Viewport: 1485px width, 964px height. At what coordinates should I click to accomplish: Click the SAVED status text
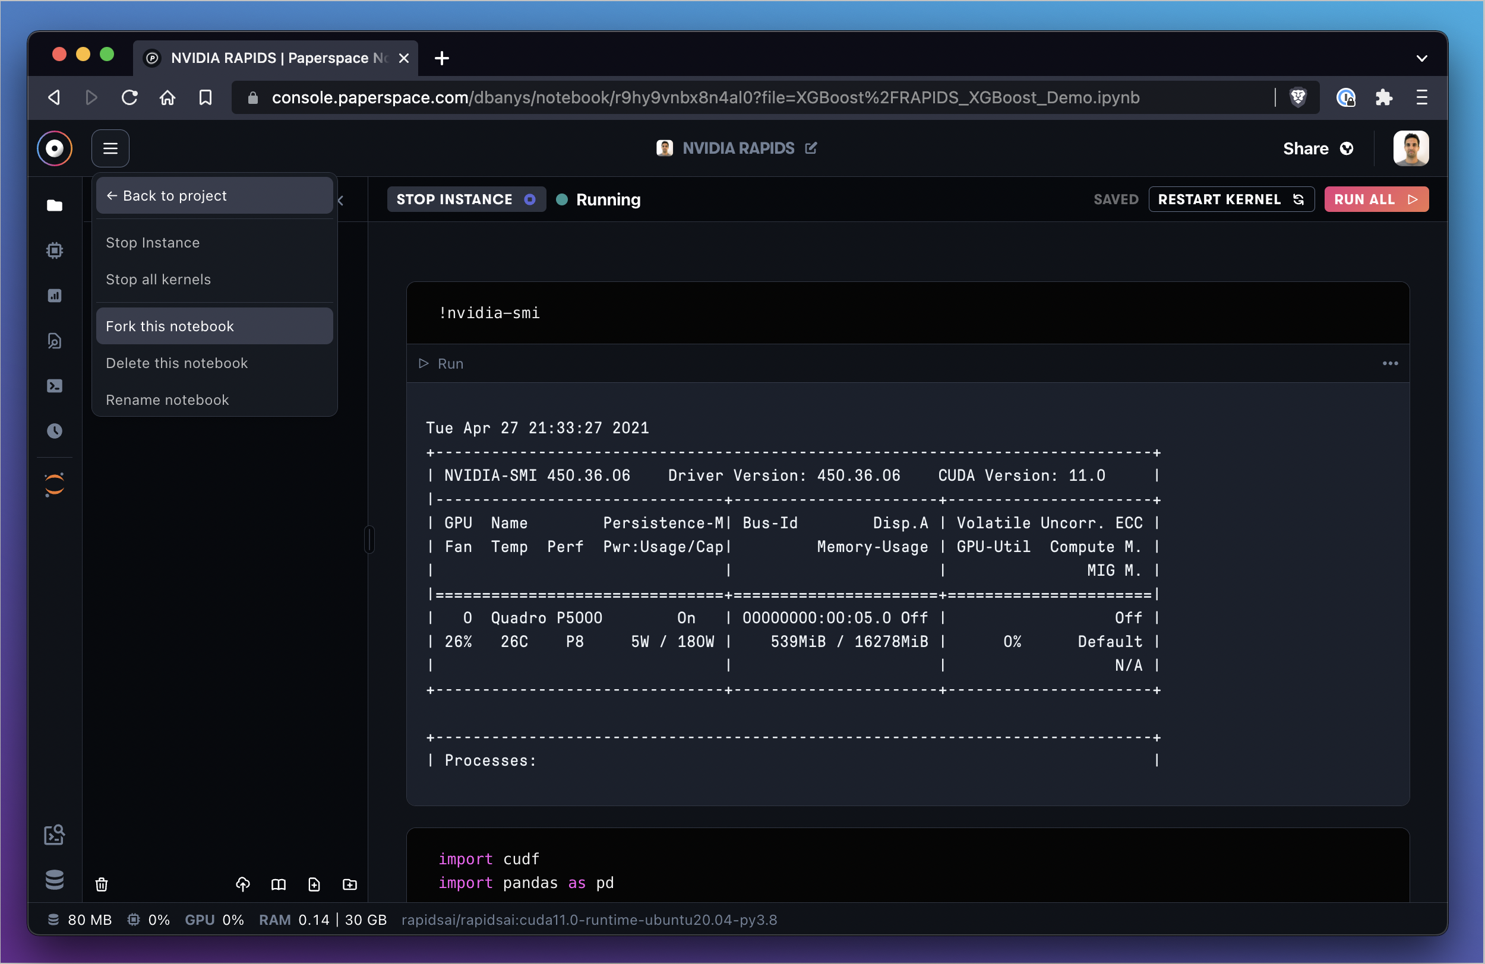pyautogui.click(x=1116, y=199)
